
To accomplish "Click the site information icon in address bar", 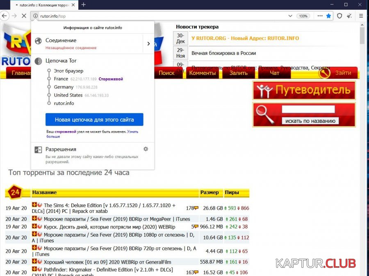I will (x=35, y=16).
